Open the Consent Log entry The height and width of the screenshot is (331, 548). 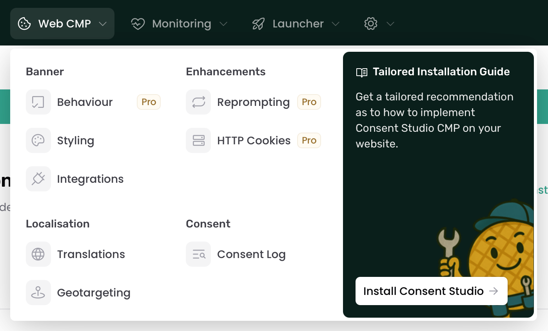[253, 254]
